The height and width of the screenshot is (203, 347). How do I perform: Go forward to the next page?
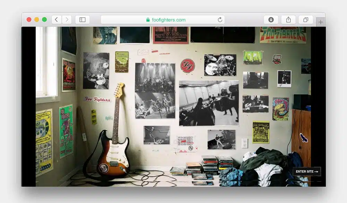click(67, 20)
